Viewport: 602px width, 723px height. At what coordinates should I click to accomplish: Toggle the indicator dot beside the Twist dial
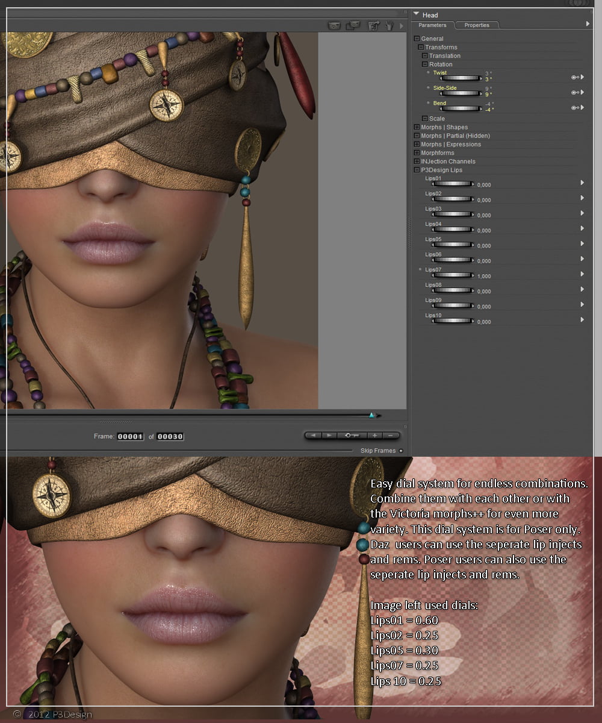[x=427, y=73]
